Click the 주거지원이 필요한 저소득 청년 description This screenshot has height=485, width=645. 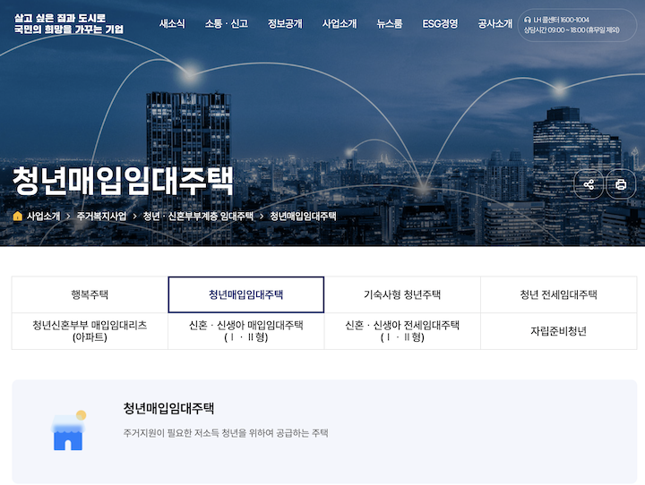226,433
